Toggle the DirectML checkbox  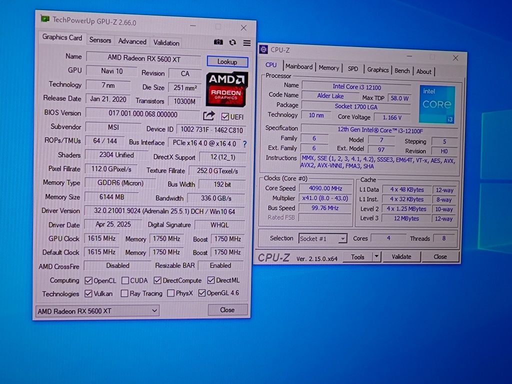211,280
